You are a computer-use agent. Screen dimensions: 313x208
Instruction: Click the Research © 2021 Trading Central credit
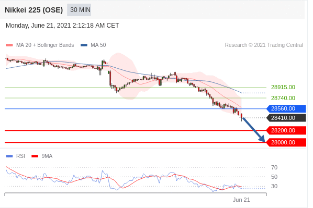264,45
